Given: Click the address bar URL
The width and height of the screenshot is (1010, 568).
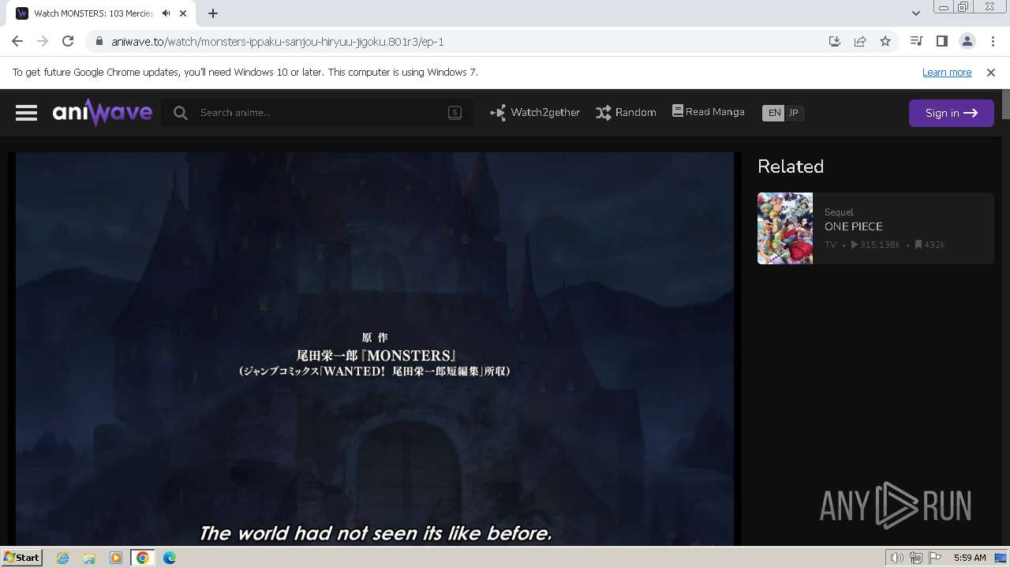Looking at the screenshot, I should 278,42.
